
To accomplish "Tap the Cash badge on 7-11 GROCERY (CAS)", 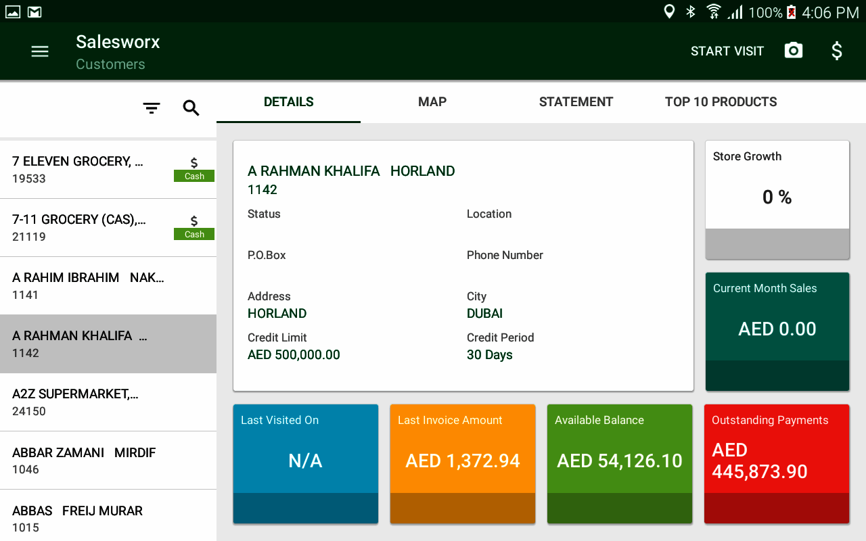I will coord(194,234).
